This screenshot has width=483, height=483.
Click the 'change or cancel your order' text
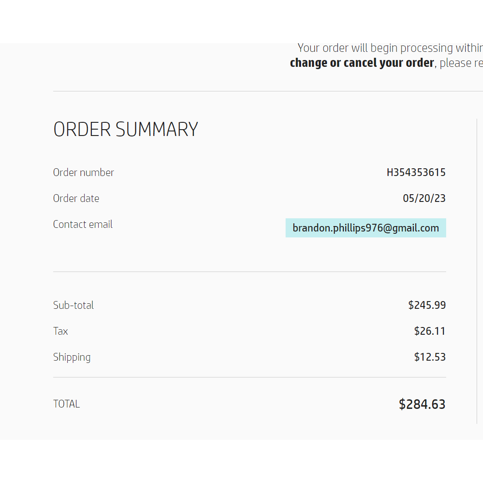(x=362, y=63)
